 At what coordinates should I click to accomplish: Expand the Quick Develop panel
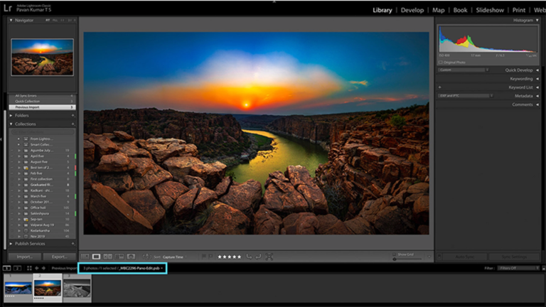[x=538, y=70]
